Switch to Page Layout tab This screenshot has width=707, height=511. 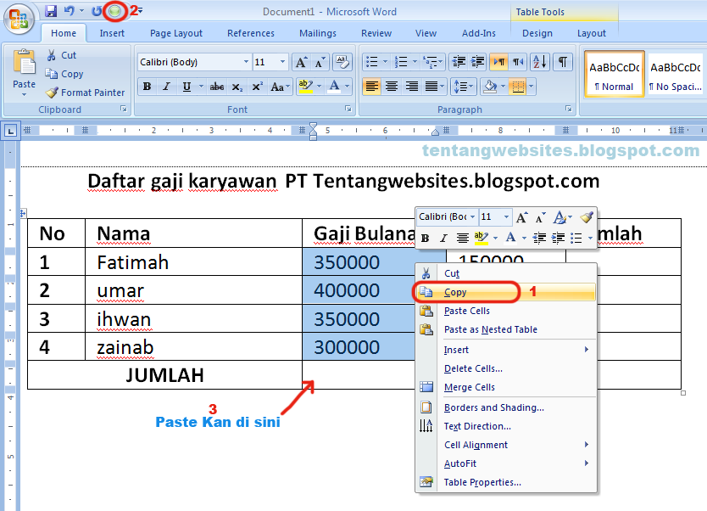[176, 33]
